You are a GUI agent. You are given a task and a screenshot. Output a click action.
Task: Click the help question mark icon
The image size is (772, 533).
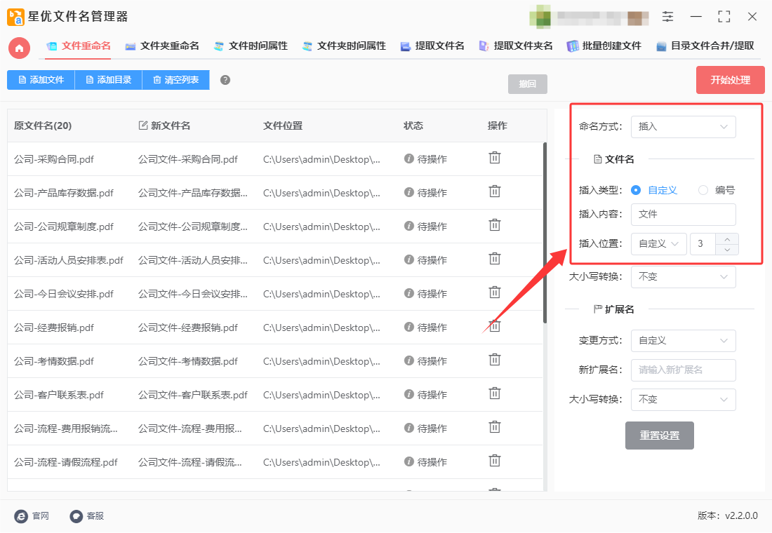coord(225,80)
